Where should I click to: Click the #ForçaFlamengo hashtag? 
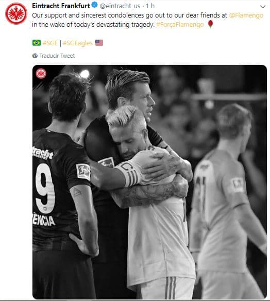tap(180, 25)
